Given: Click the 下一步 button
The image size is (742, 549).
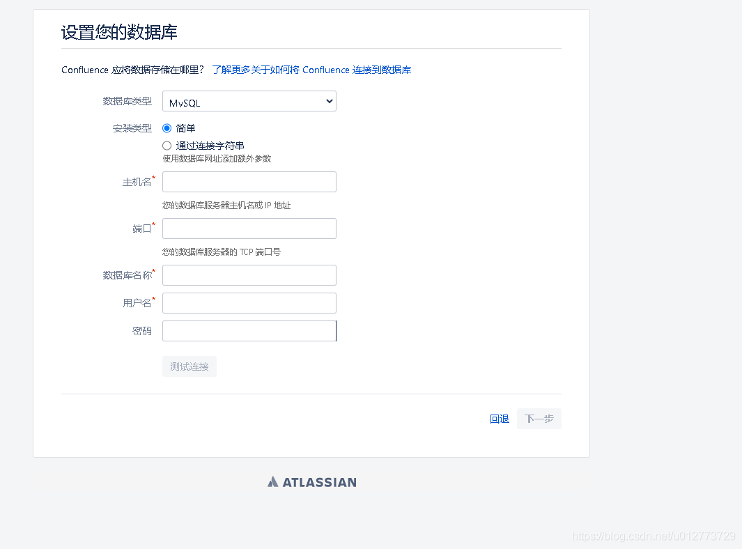Looking at the screenshot, I should click(539, 419).
